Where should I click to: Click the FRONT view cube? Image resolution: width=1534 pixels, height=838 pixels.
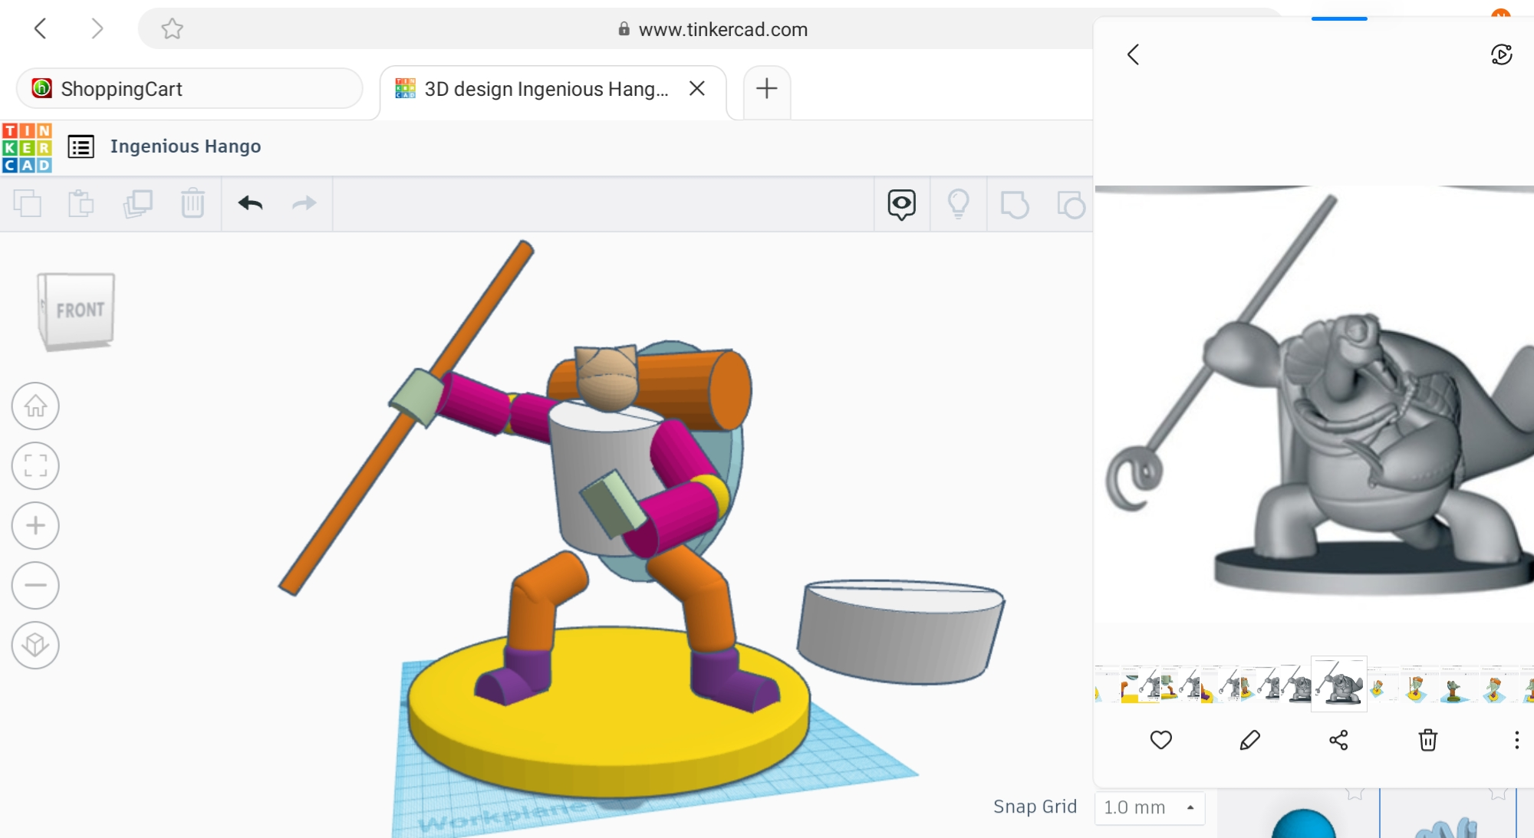click(78, 311)
